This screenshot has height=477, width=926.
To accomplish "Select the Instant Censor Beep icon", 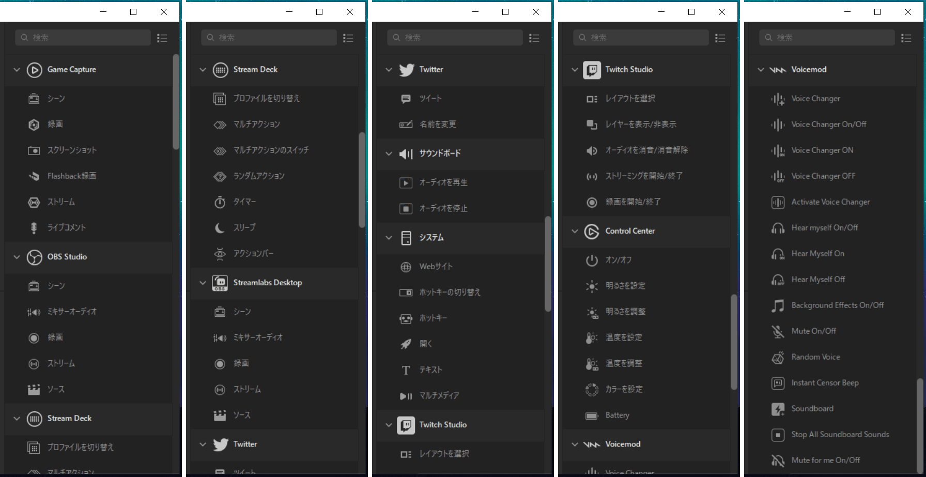I will (778, 383).
